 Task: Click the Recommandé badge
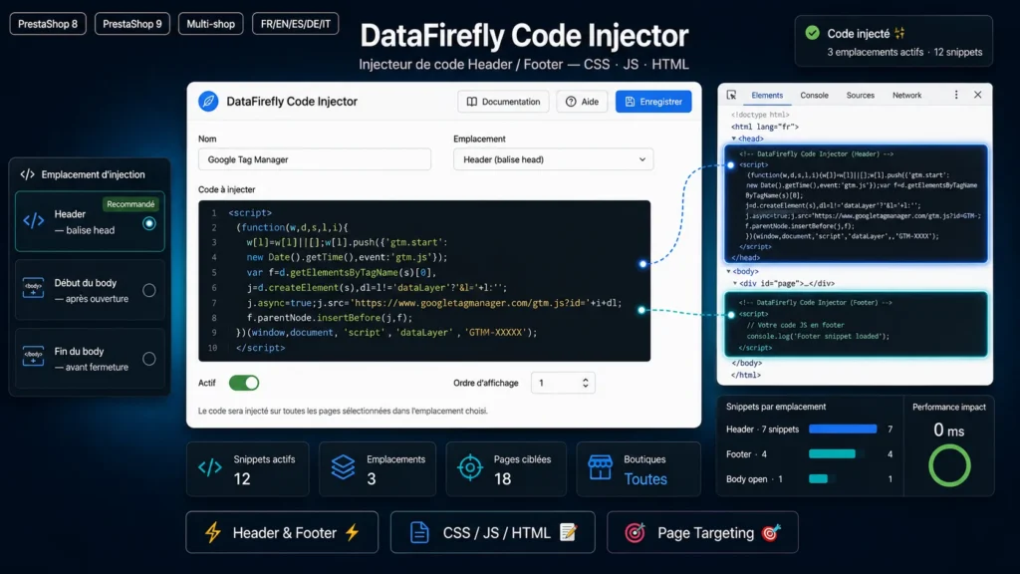click(130, 204)
